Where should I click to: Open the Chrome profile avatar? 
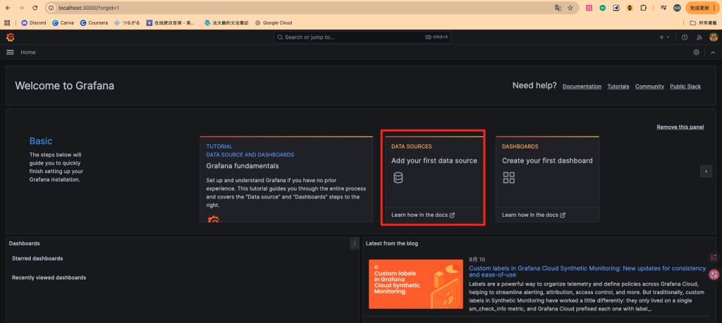coord(678,8)
